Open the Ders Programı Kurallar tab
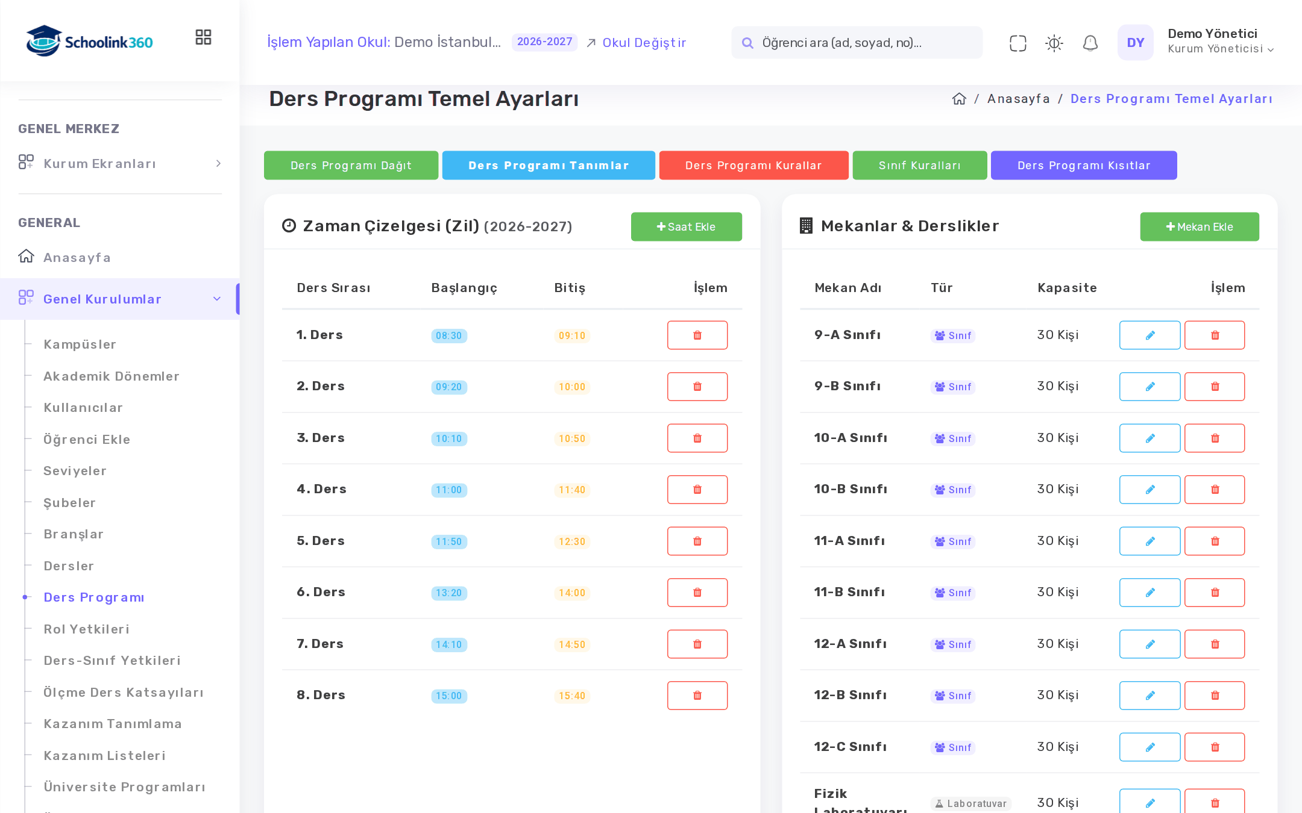The height and width of the screenshot is (813, 1302). 753,166
